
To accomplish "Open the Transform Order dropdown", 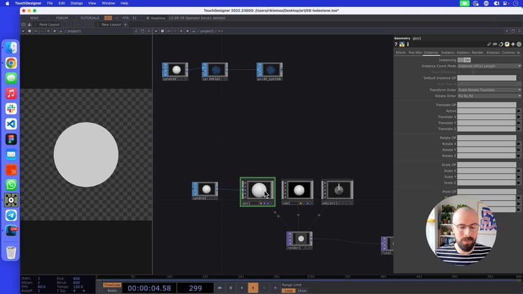I will point(490,90).
